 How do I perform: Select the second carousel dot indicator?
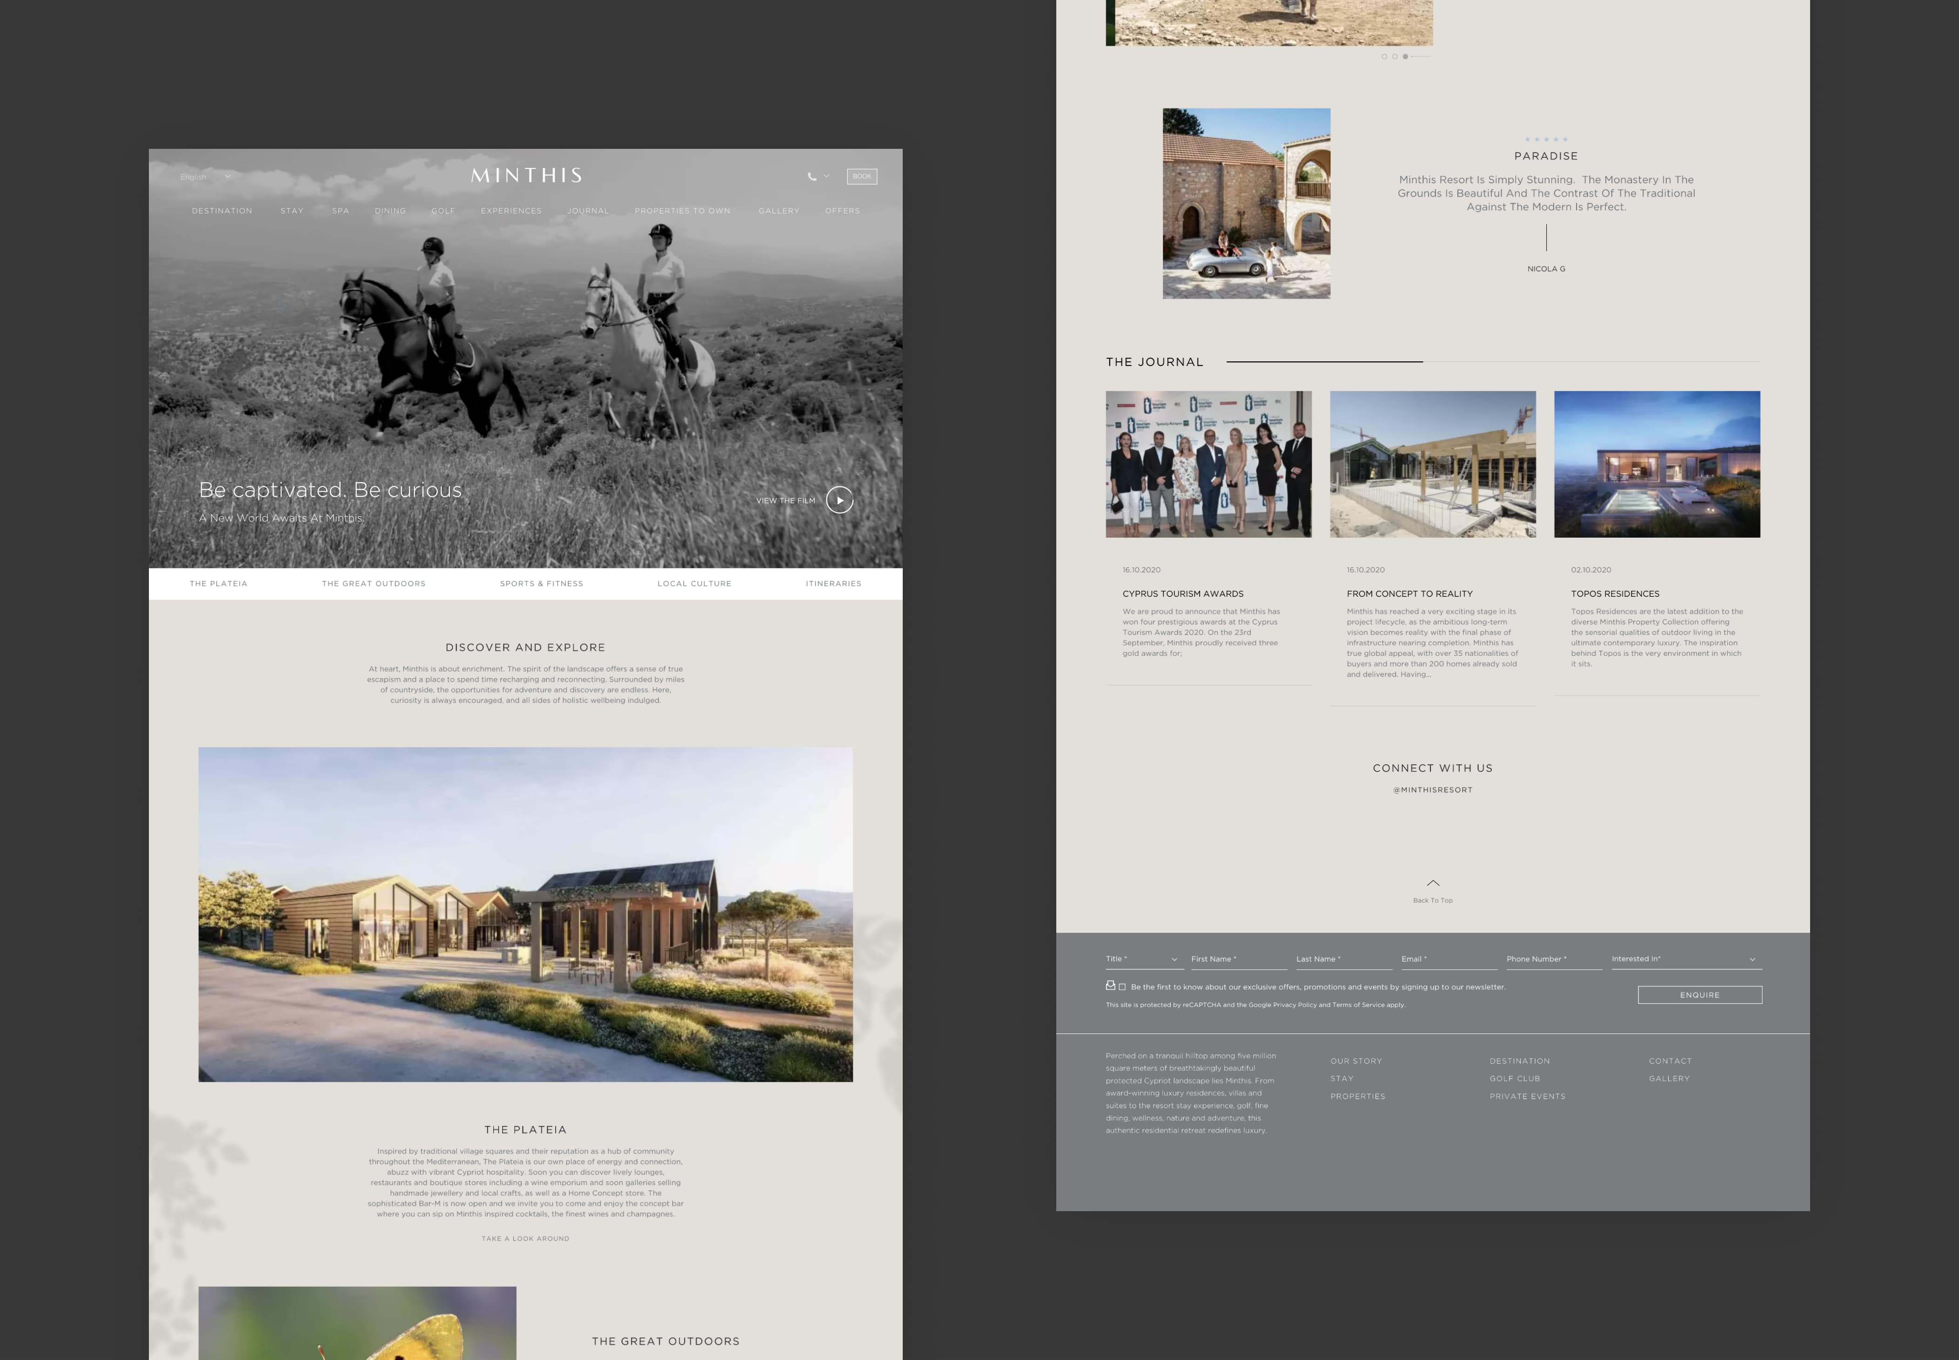(x=1395, y=56)
